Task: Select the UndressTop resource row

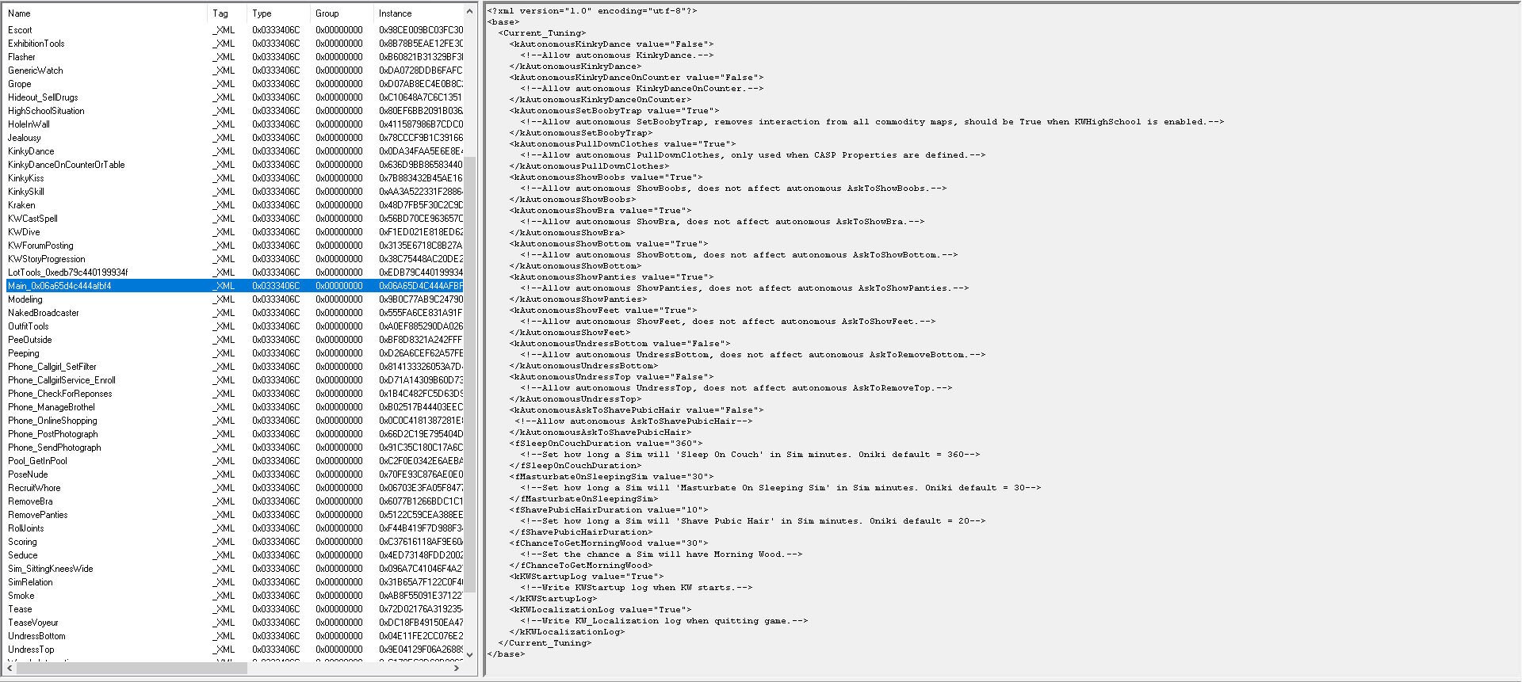Action: (235, 650)
